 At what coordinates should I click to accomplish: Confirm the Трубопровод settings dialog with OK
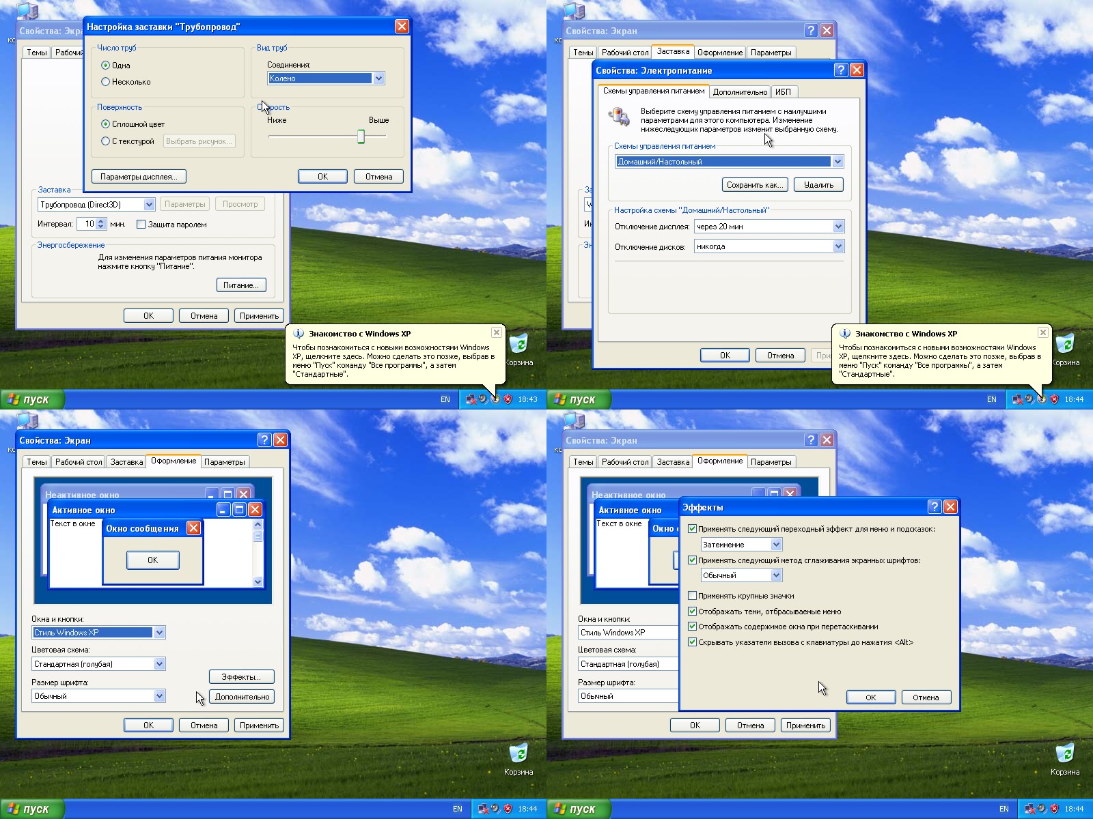click(x=323, y=177)
